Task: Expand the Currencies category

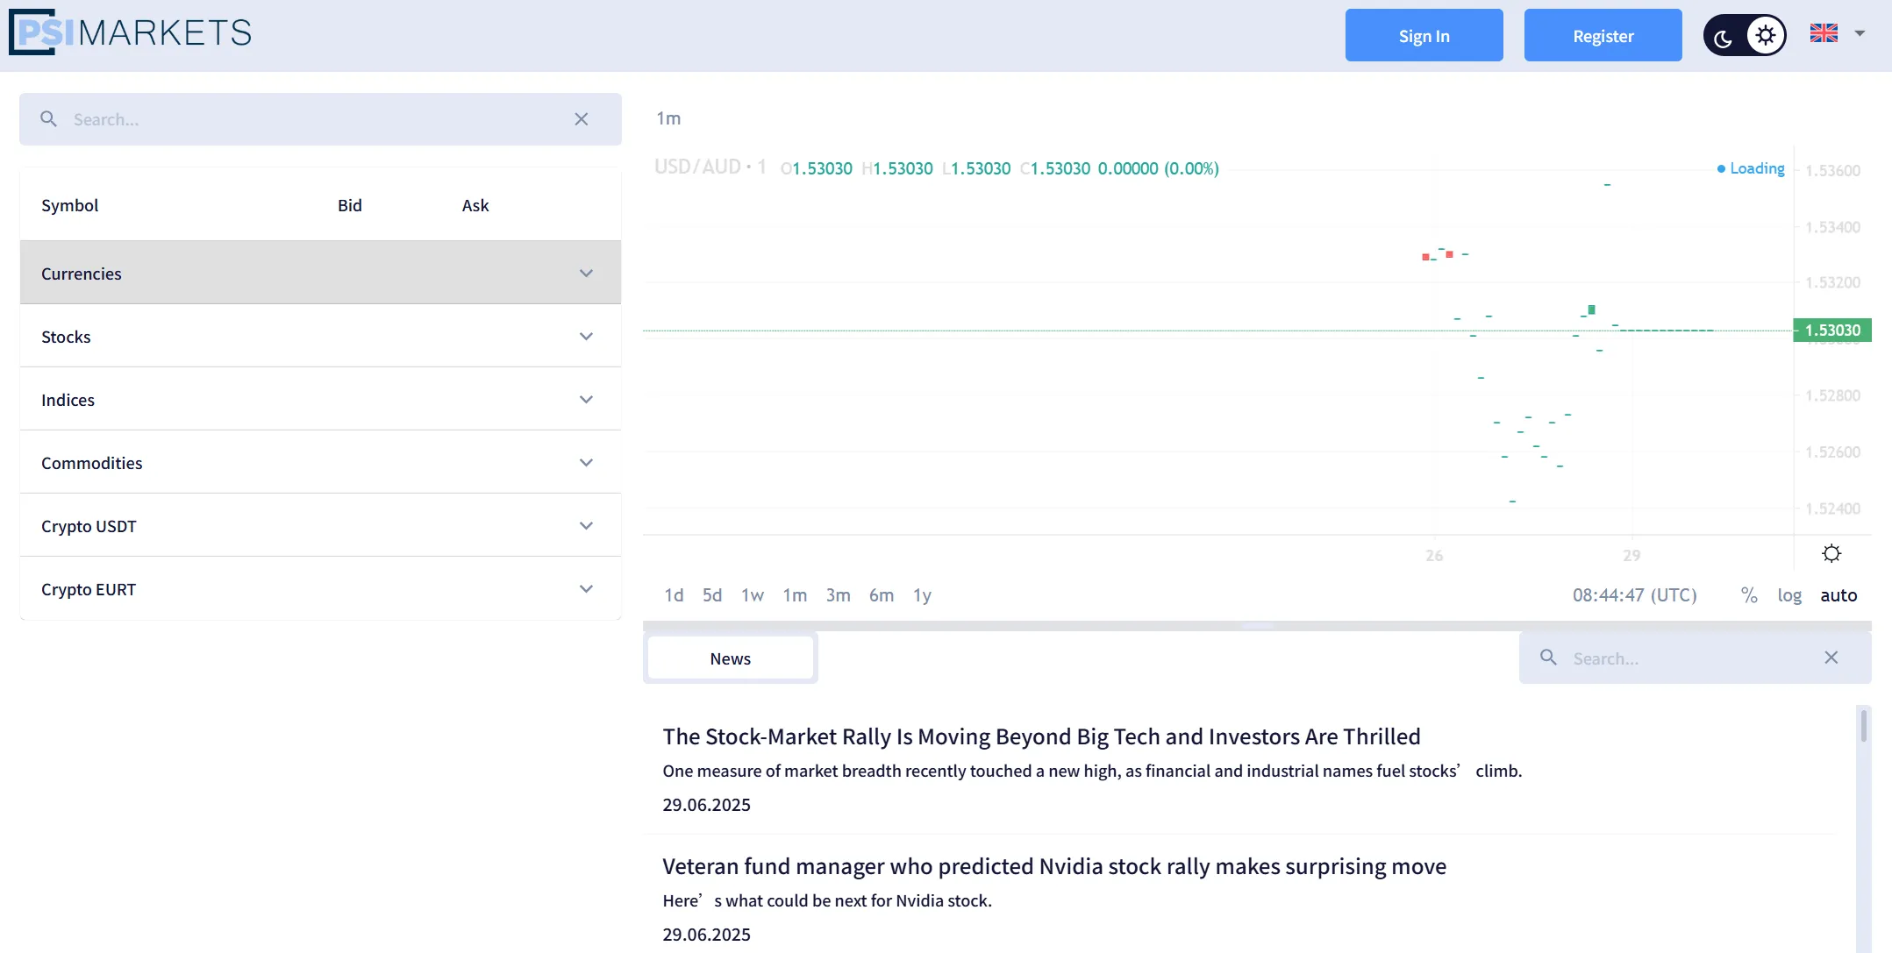Action: (320, 273)
